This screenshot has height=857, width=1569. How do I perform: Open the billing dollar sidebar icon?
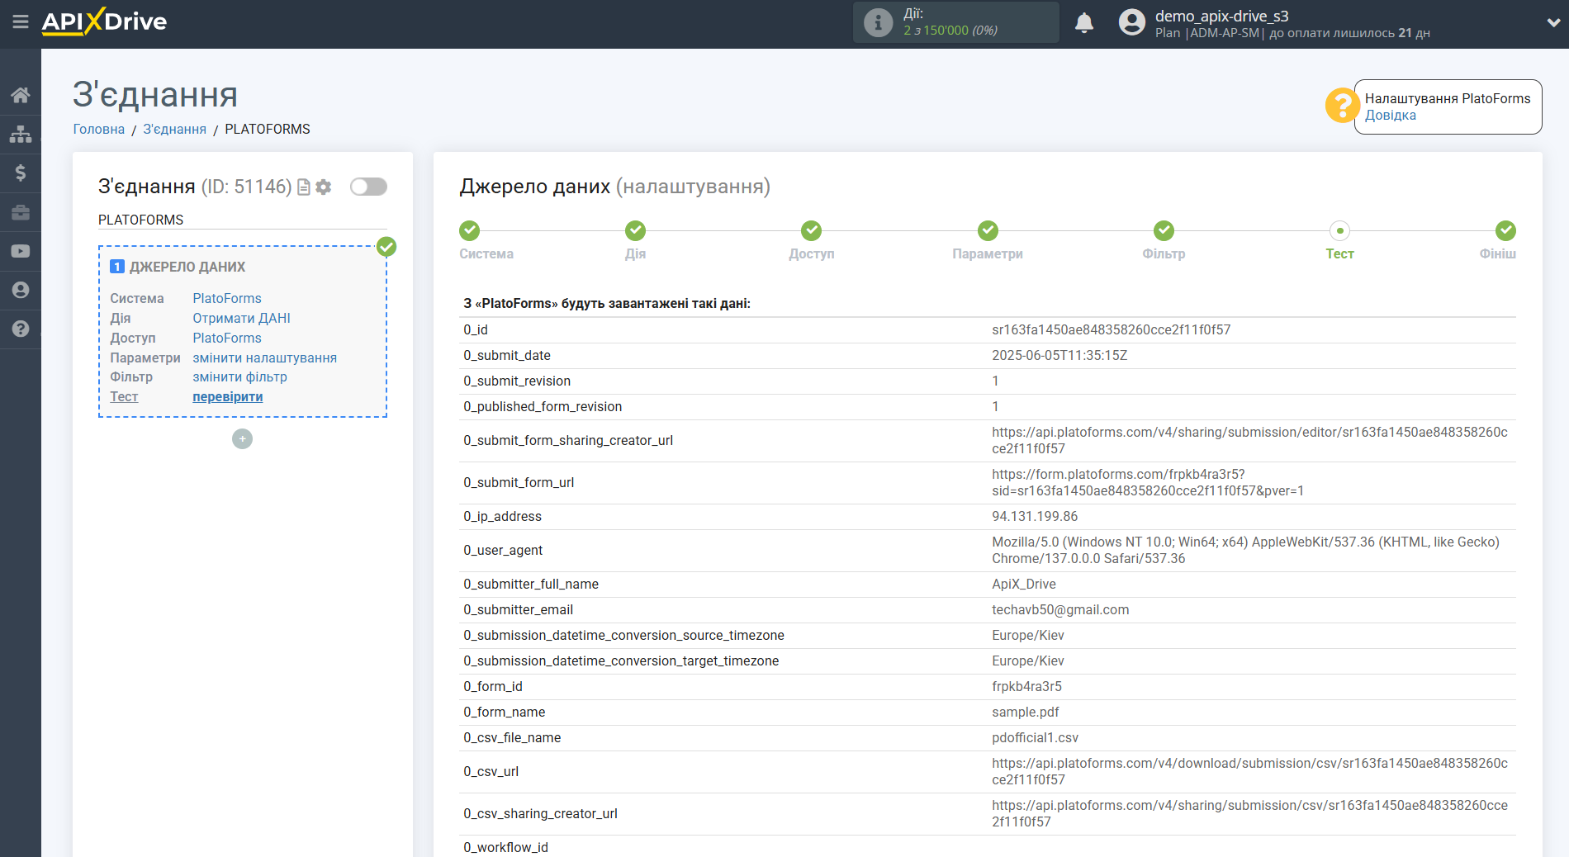point(21,173)
